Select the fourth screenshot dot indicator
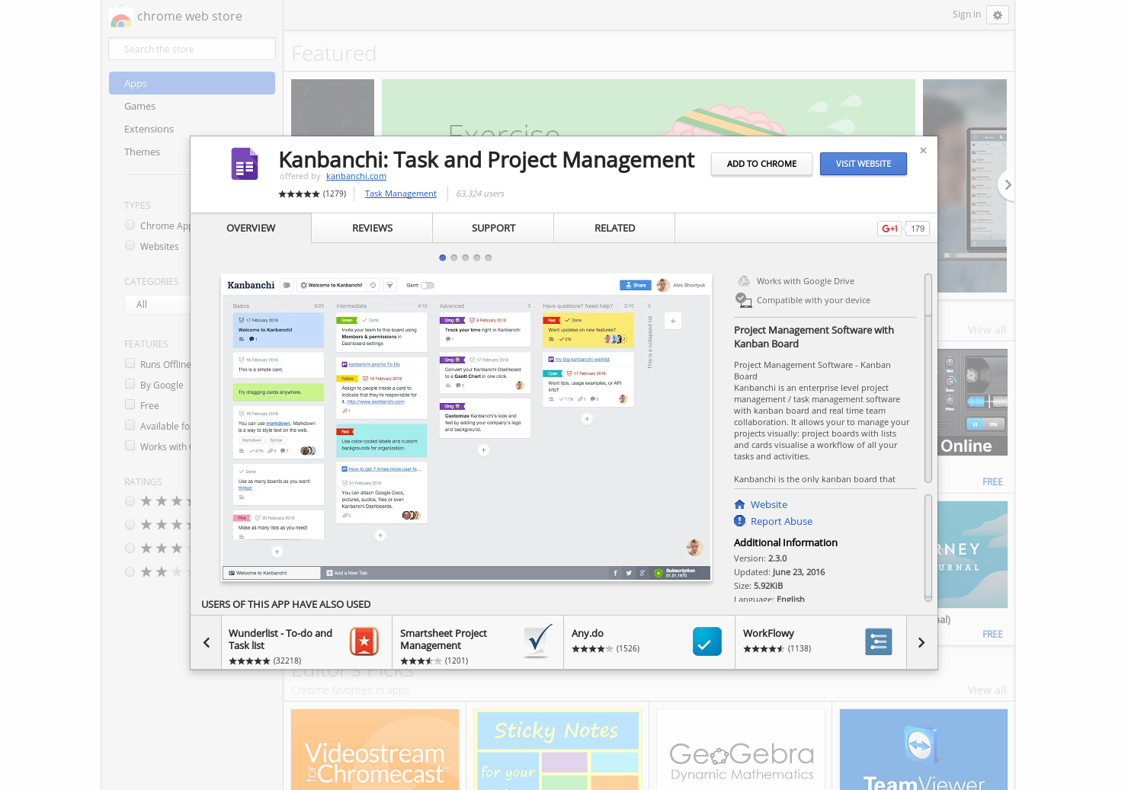Viewport: 1128px width, 790px height. click(x=477, y=257)
